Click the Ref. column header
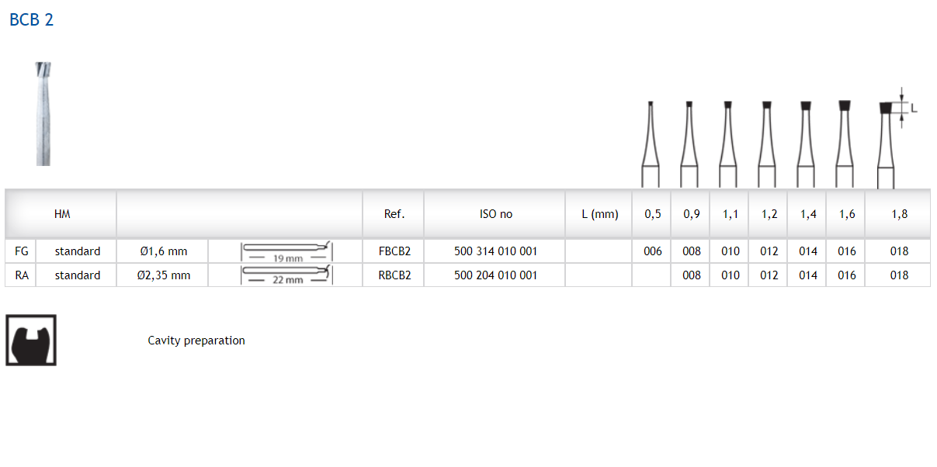 pos(394,214)
